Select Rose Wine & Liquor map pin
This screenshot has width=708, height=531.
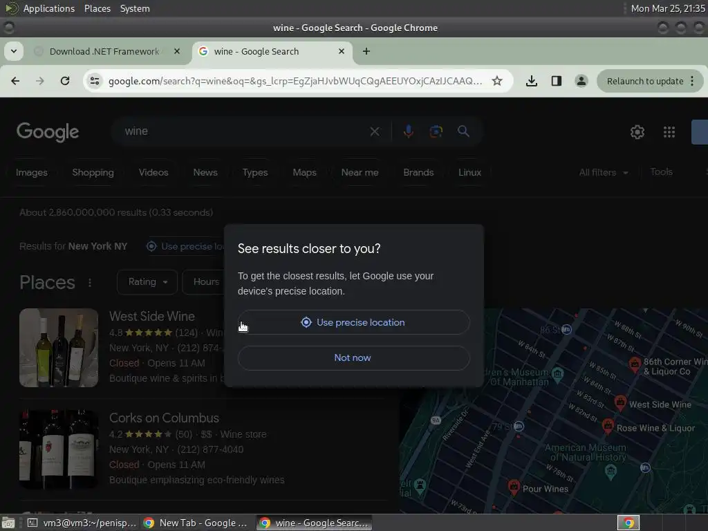click(608, 425)
